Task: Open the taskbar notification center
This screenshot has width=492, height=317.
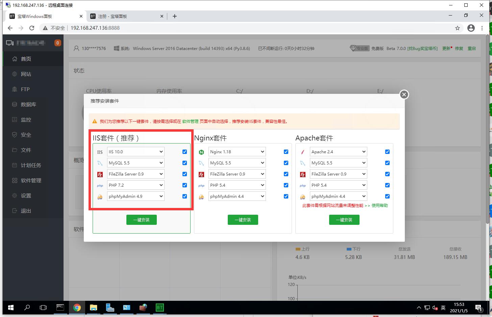Action: pos(478,308)
